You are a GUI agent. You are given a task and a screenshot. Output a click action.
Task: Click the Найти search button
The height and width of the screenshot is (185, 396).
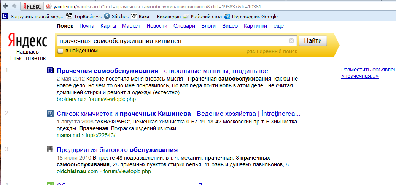pos(313,41)
